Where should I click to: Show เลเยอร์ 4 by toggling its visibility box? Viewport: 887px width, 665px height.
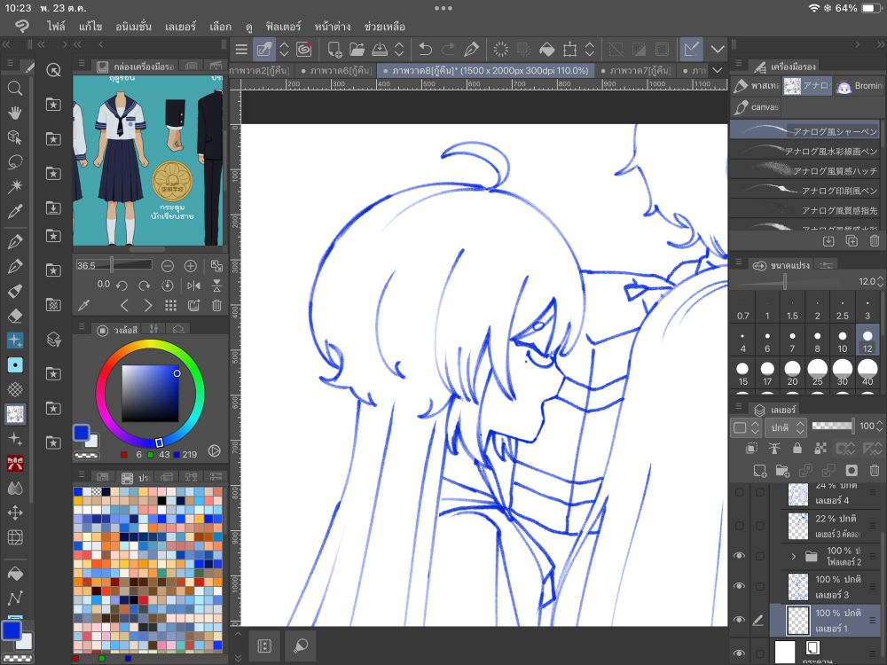[x=739, y=494]
